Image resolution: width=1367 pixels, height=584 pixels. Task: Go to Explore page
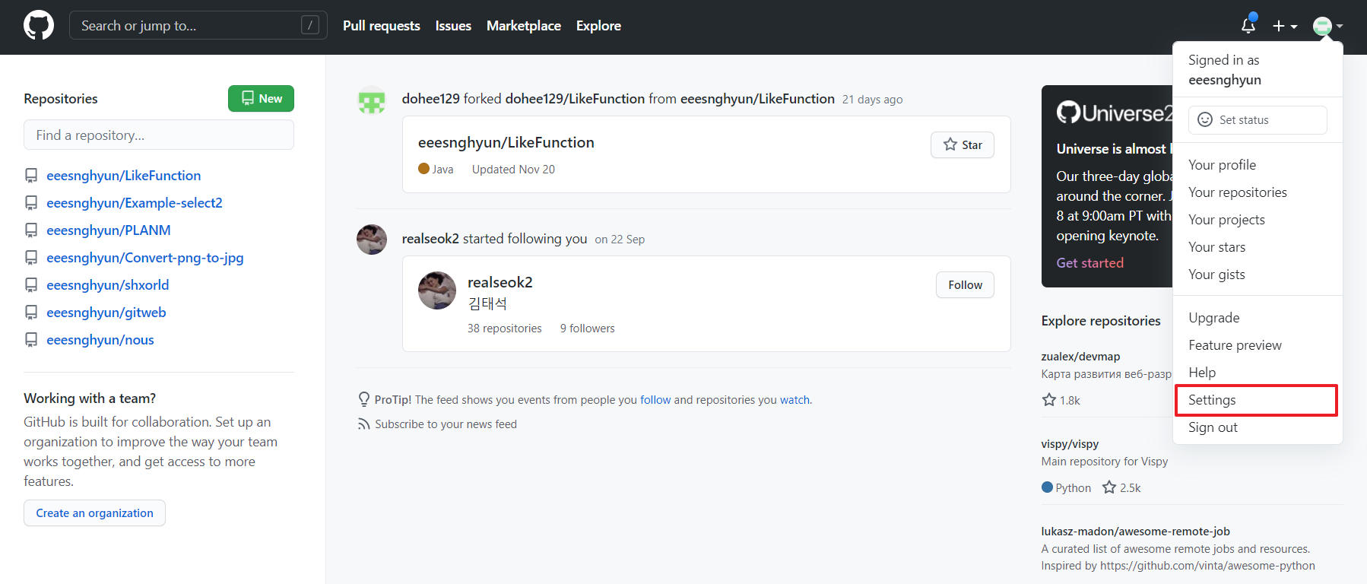598,26
